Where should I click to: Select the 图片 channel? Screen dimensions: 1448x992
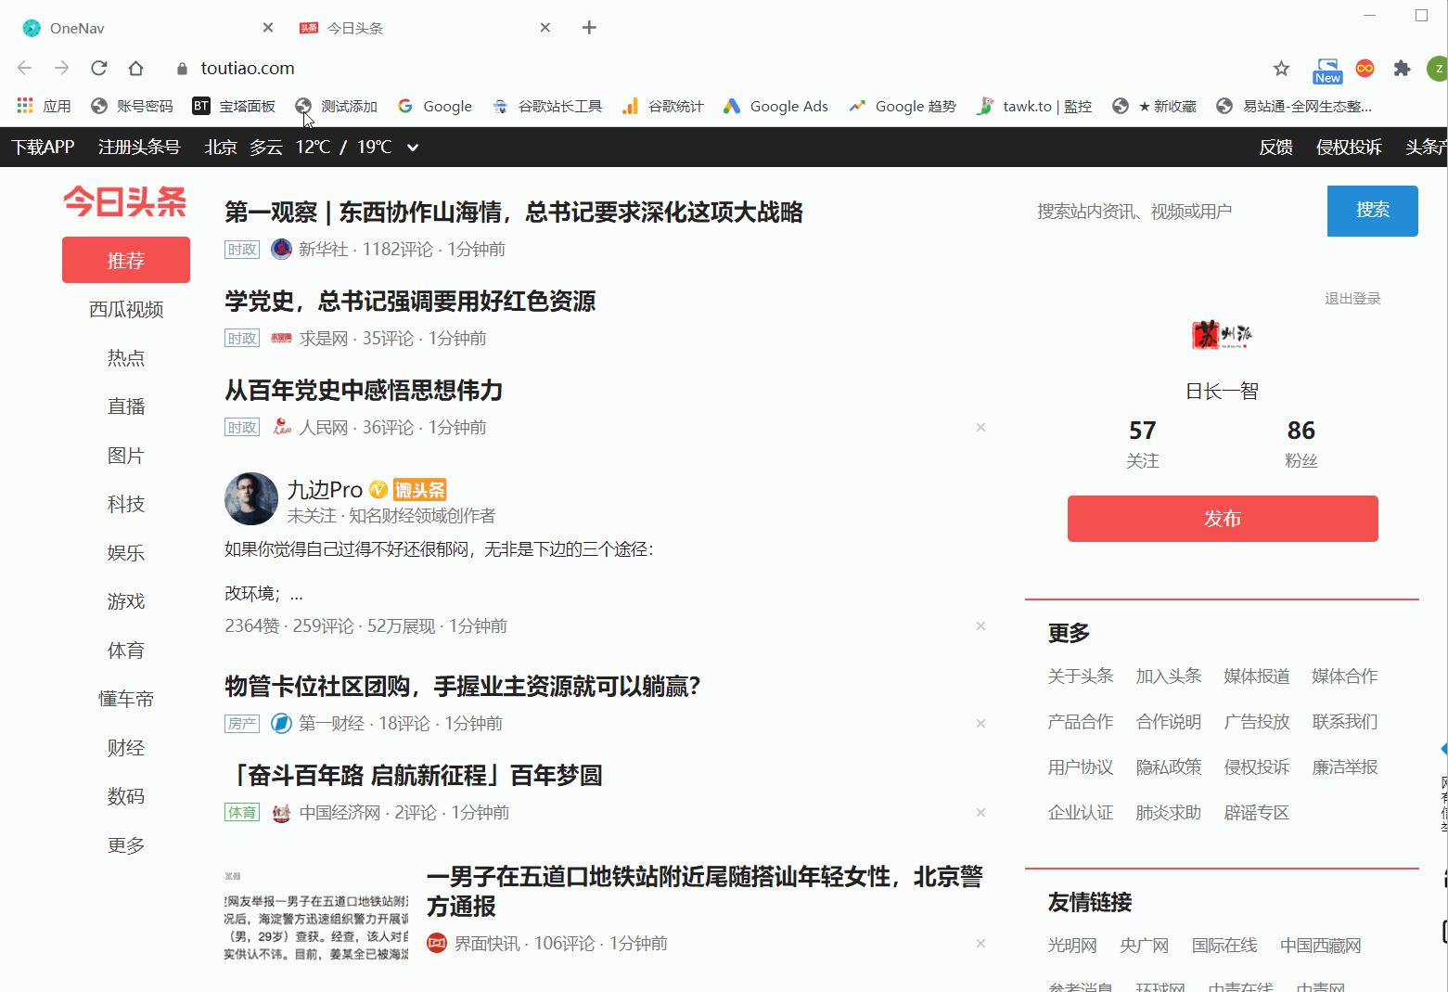[126, 456]
